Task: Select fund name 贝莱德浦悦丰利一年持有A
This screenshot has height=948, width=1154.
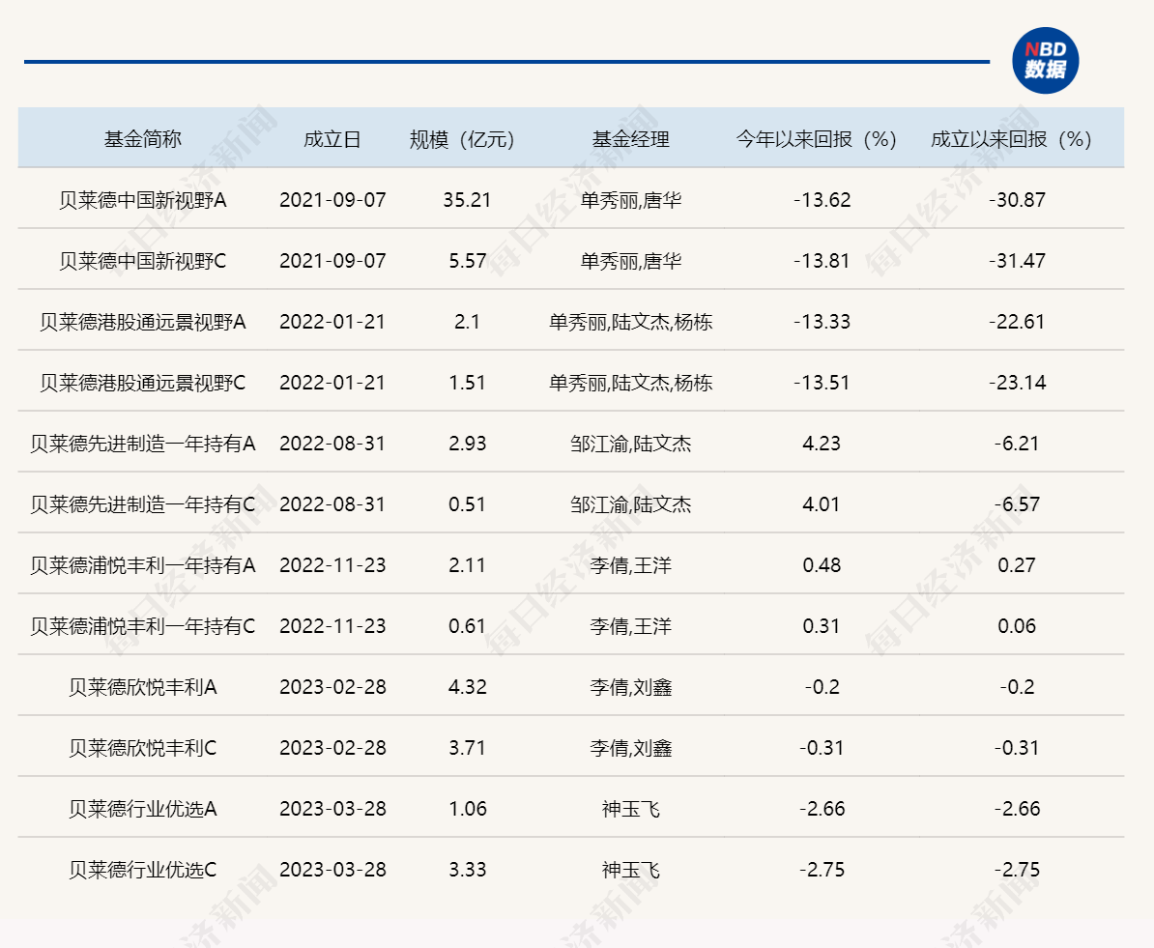Action: point(143,565)
